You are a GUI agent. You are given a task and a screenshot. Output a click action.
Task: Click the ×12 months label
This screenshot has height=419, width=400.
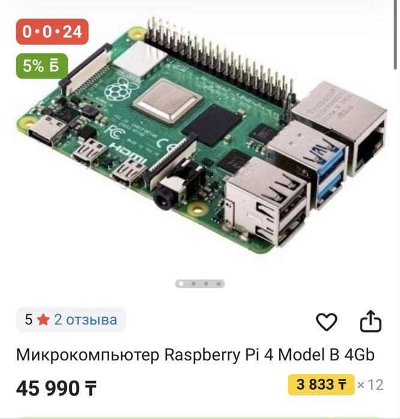(371, 385)
